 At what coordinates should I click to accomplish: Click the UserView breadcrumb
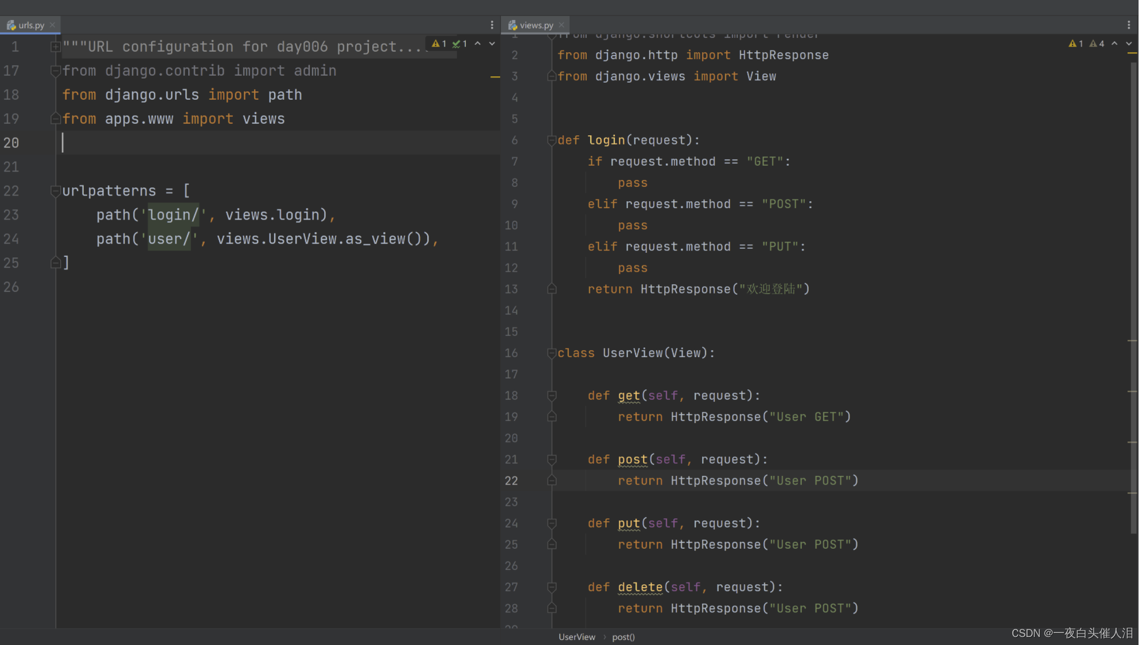click(576, 637)
